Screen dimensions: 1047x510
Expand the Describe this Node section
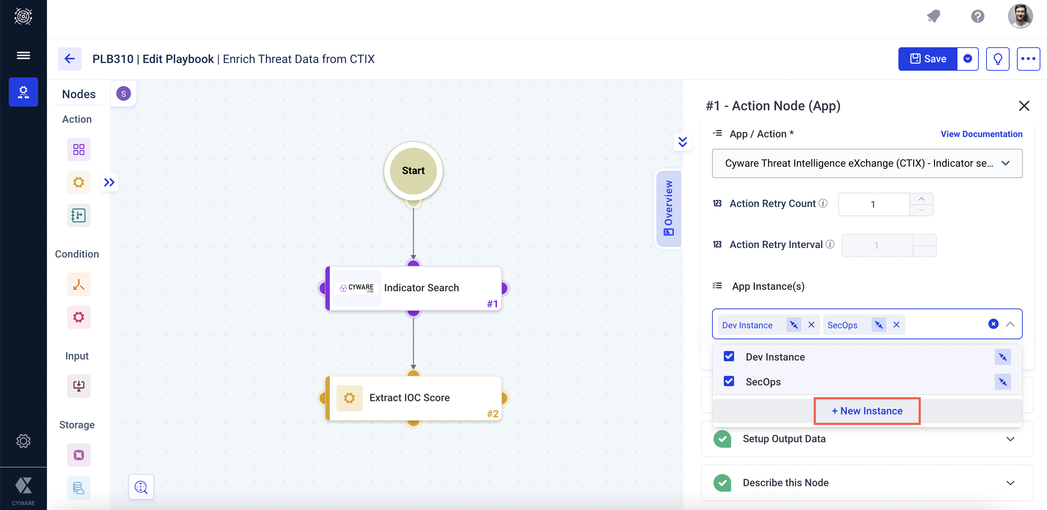coord(1012,483)
